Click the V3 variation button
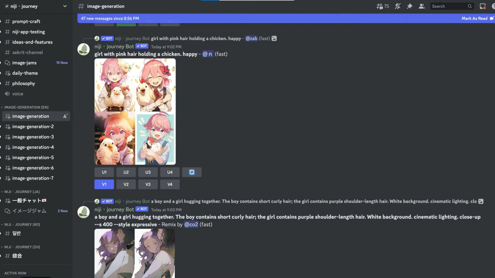The width and height of the screenshot is (495, 278). click(x=148, y=185)
